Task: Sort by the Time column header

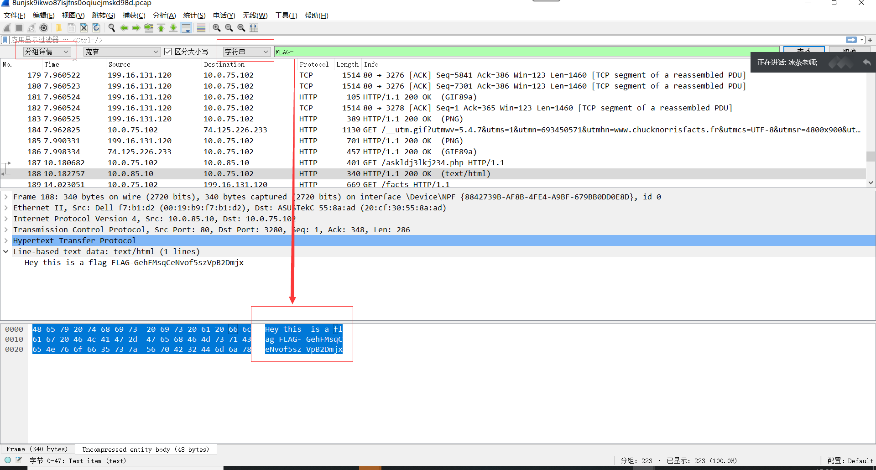Action: coord(73,64)
